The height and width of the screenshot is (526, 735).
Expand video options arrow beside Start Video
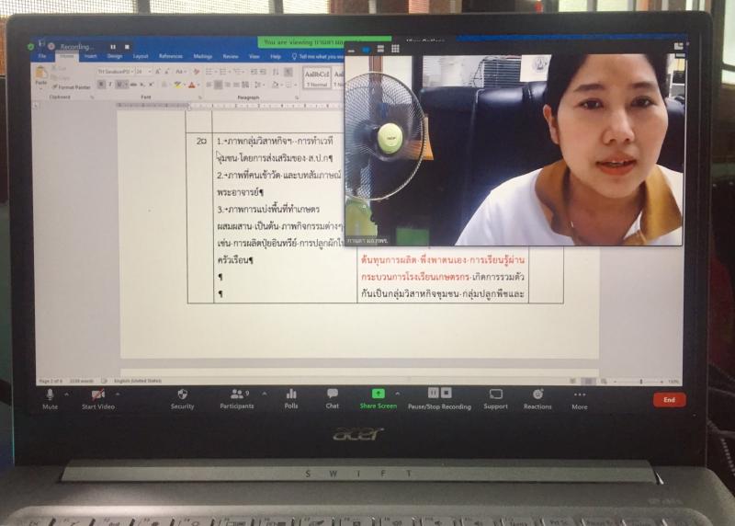point(118,394)
